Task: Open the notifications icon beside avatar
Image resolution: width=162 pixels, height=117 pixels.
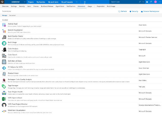Action: click(151, 2)
